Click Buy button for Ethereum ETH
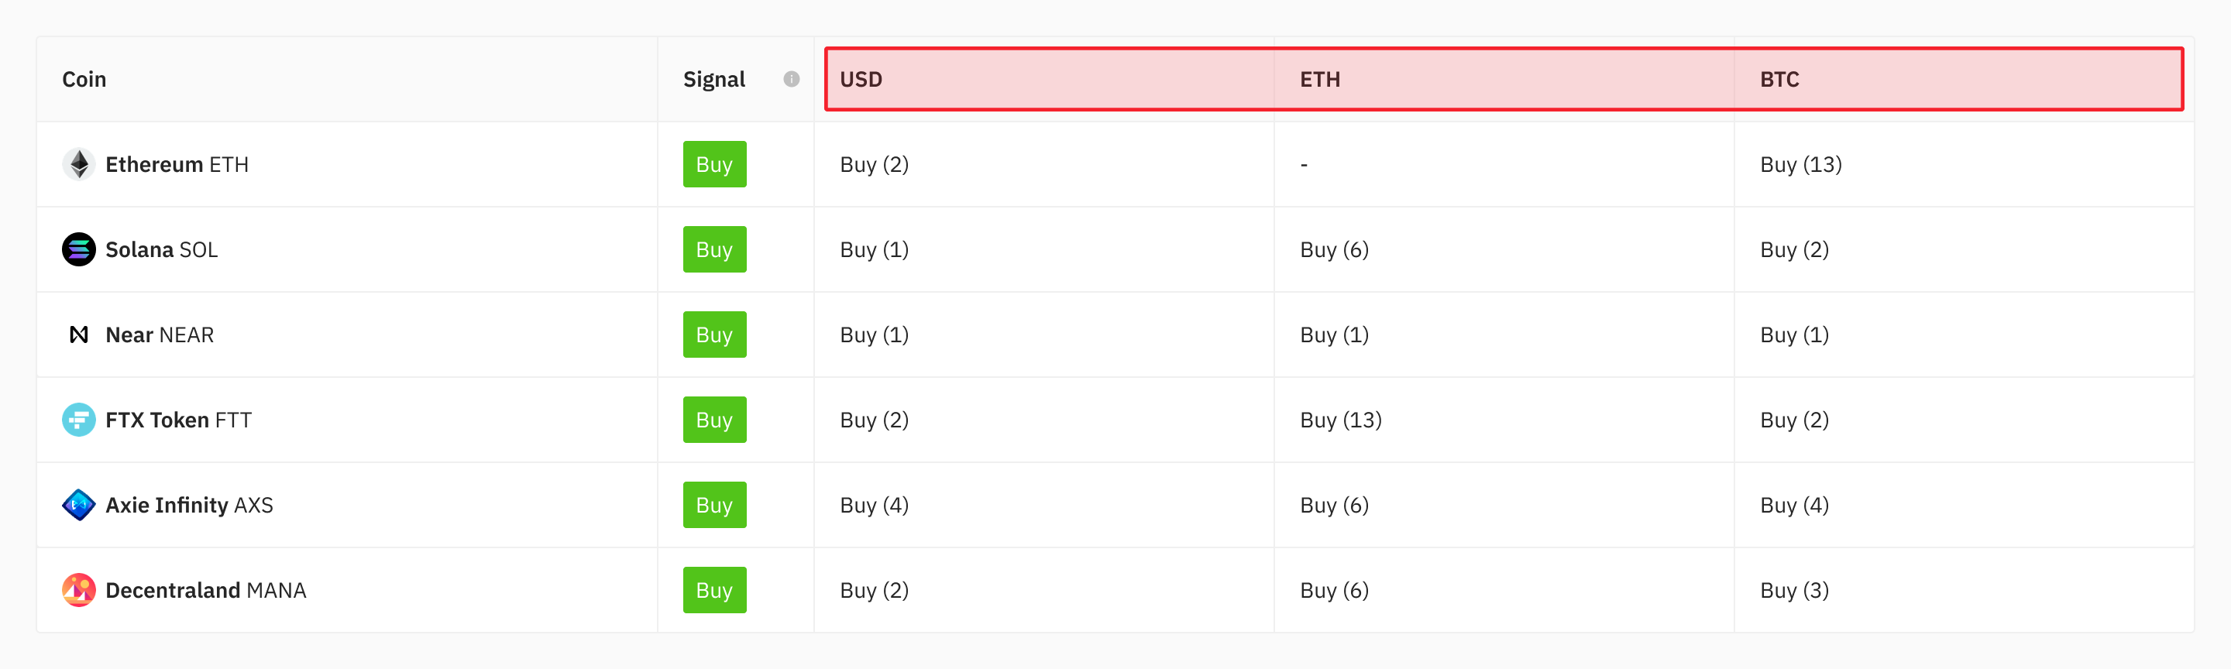 (713, 163)
